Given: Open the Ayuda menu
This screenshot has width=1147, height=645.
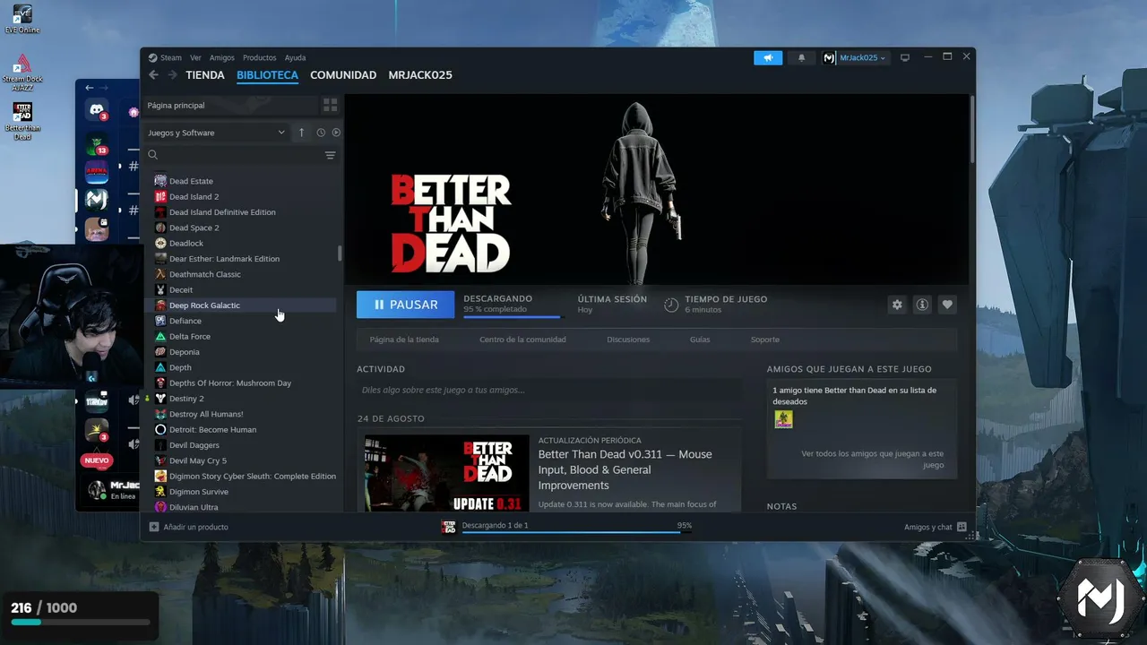Looking at the screenshot, I should [296, 58].
